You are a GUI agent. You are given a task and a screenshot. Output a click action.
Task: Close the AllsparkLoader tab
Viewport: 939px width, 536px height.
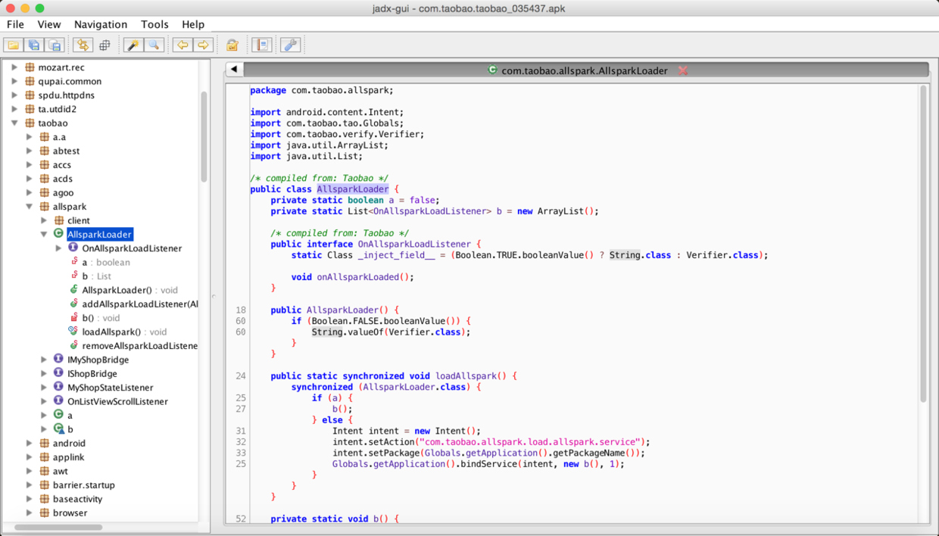click(682, 70)
